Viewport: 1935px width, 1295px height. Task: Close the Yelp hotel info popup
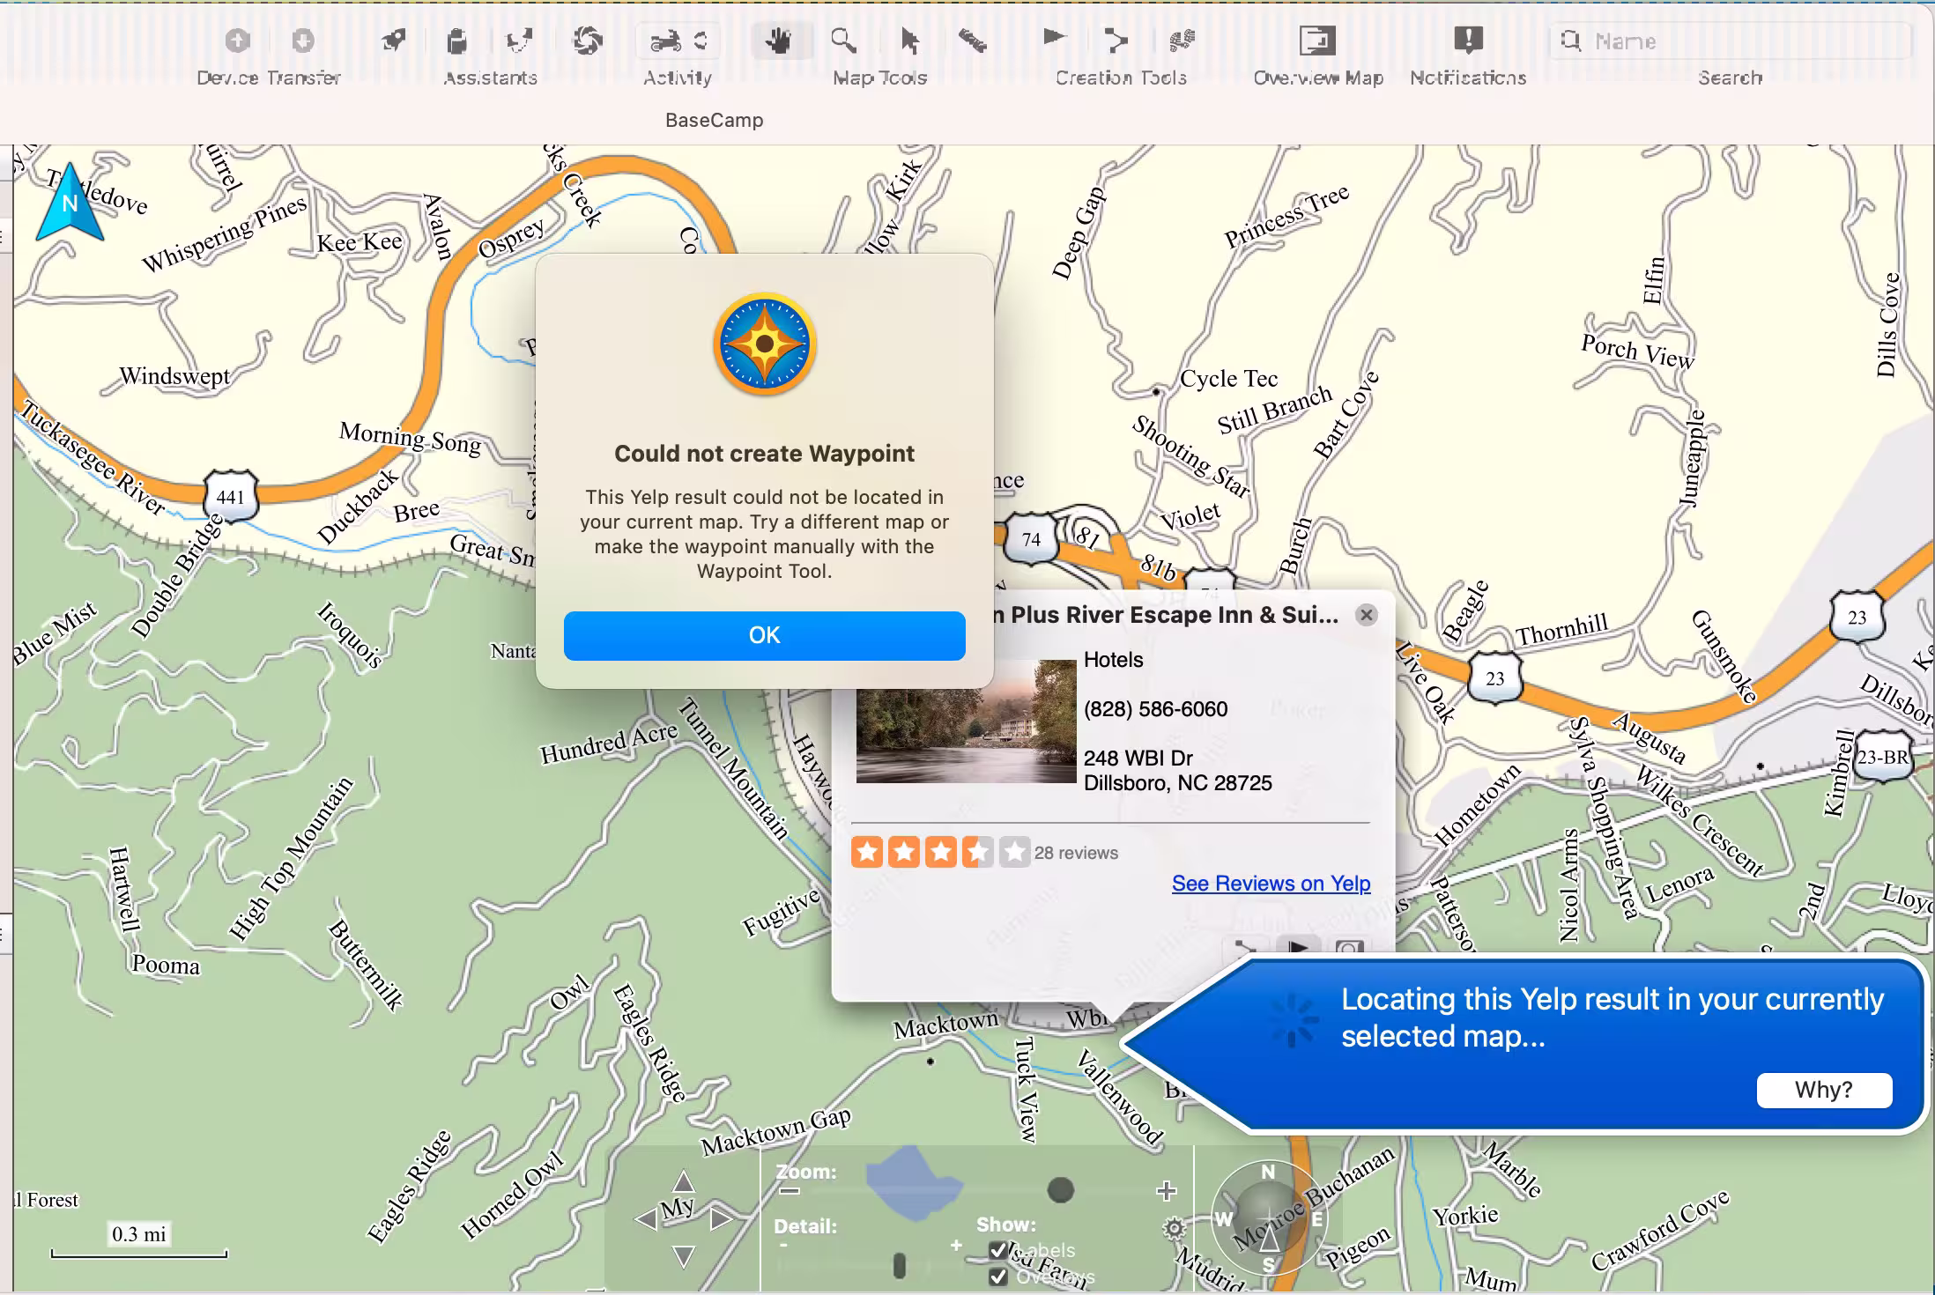coord(1367,615)
